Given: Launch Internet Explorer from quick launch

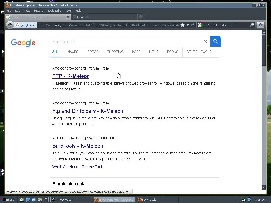Looking at the screenshot, I should 28,200.
